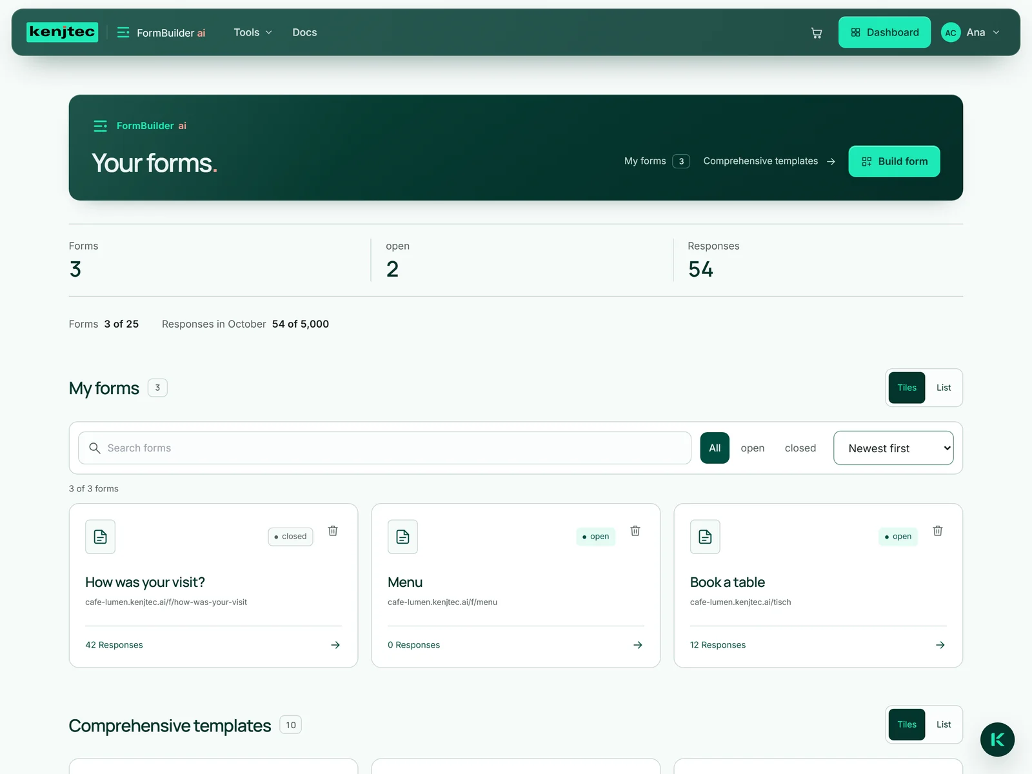Delete the "How was your visit?" form
Image resolution: width=1032 pixels, height=774 pixels.
tap(333, 531)
